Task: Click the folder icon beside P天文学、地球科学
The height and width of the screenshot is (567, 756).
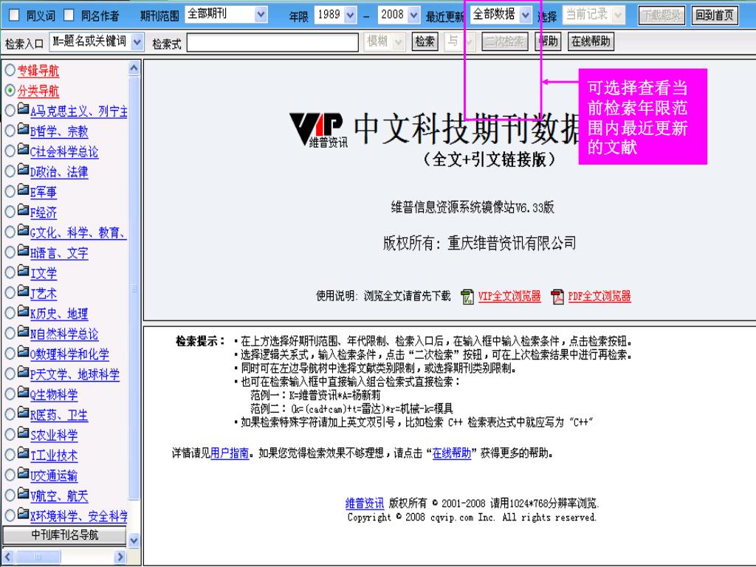Action: point(23,372)
